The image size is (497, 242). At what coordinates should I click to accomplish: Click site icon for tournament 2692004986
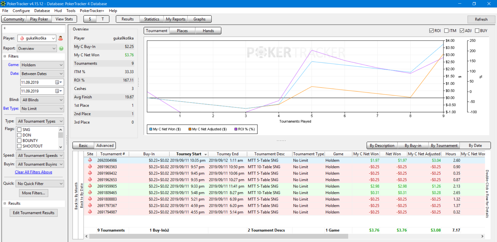click(x=90, y=160)
